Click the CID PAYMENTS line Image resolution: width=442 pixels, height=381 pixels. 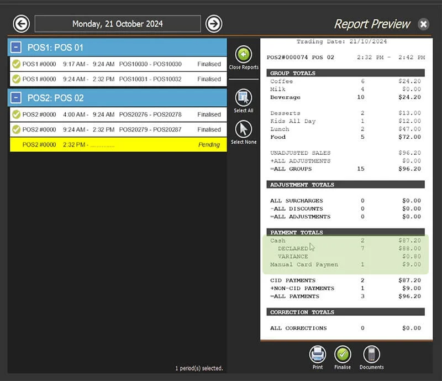[x=346, y=280]
